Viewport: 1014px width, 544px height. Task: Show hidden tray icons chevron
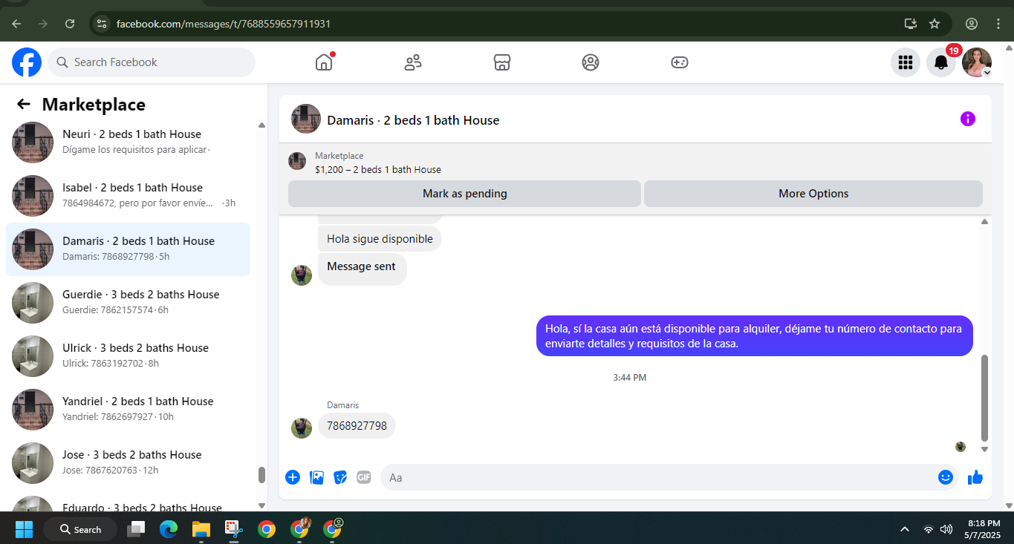coord(905,529)
